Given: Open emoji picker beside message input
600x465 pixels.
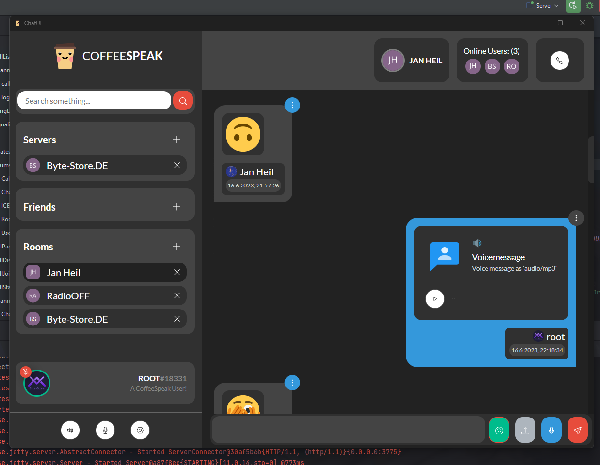Looking at the screenshot, I should (499, 430).
